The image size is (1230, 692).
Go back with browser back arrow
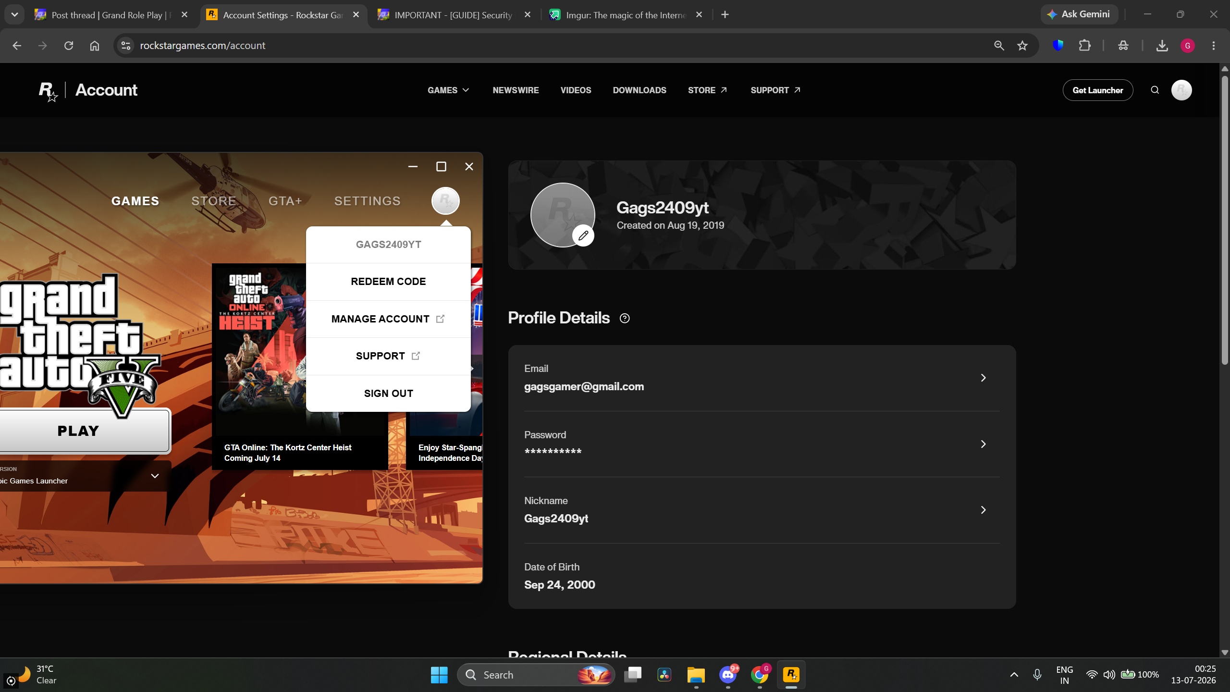coord(17,46)
